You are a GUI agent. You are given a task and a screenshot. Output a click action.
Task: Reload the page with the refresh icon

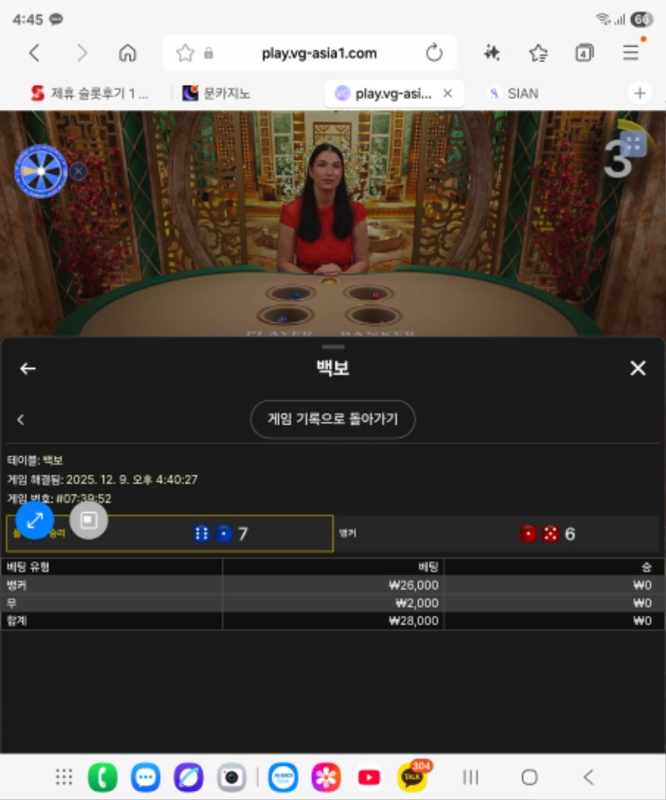pos(435,52)
